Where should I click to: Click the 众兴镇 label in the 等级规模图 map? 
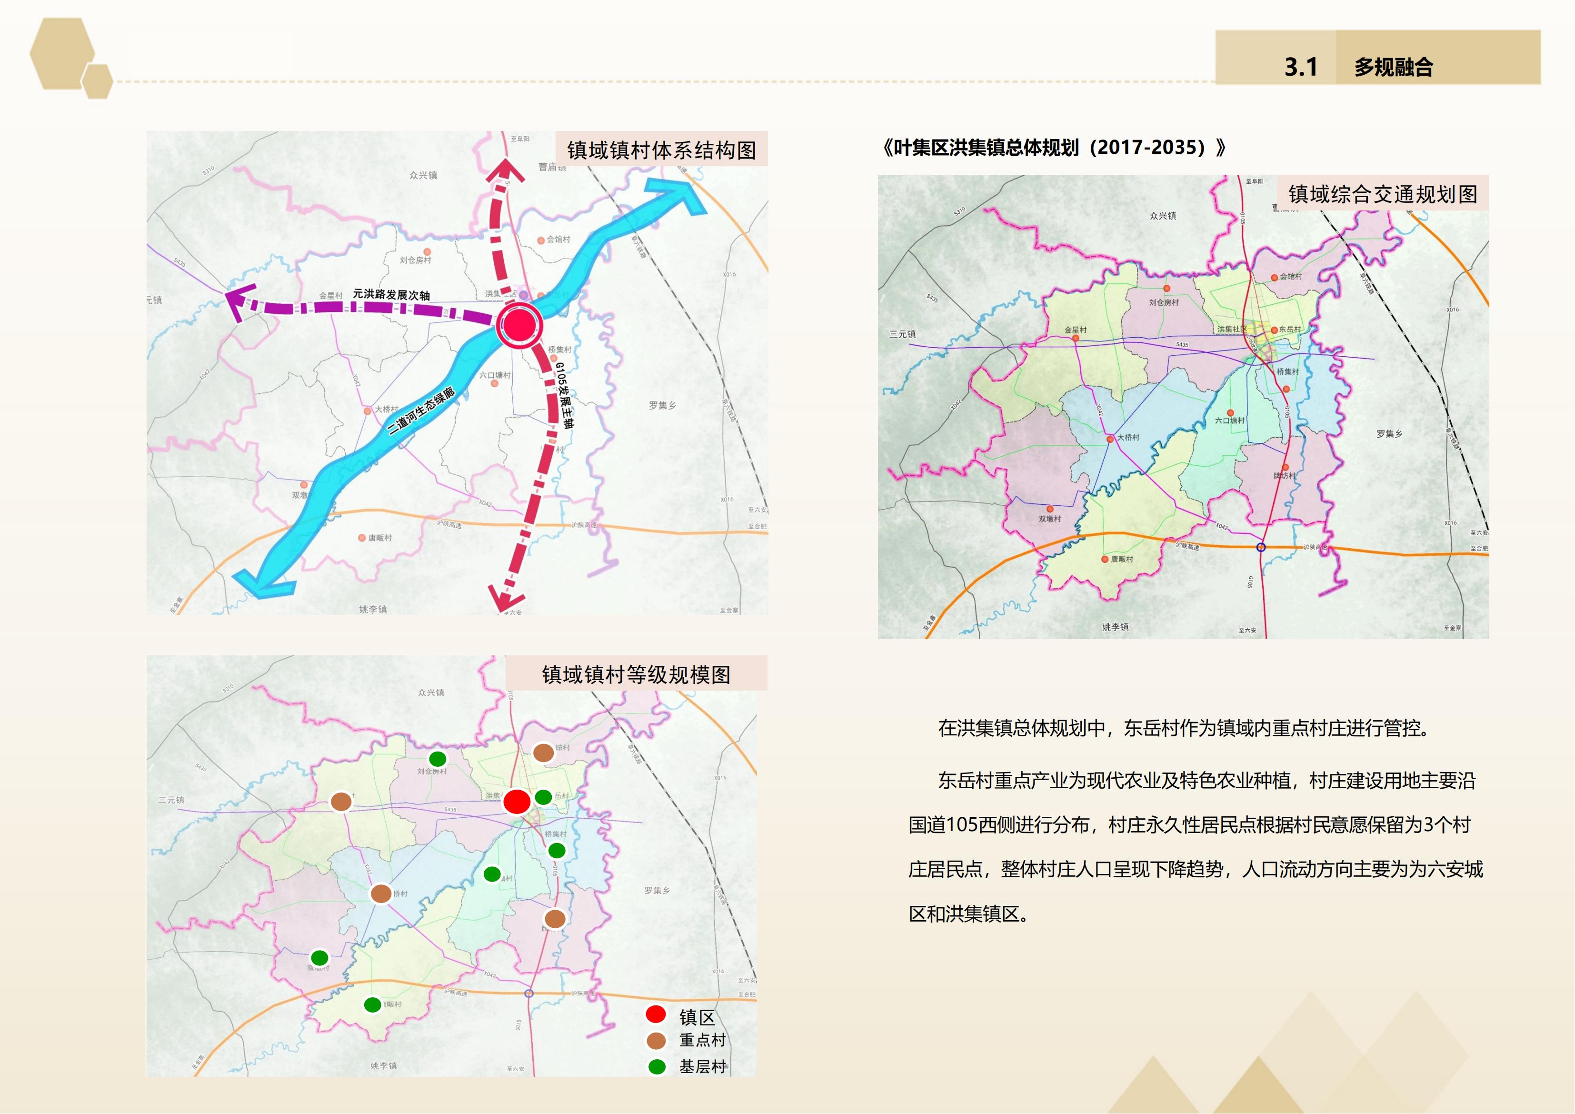(431, 692)
